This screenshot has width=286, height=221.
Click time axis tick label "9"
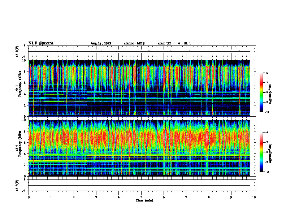click(231, 197)
